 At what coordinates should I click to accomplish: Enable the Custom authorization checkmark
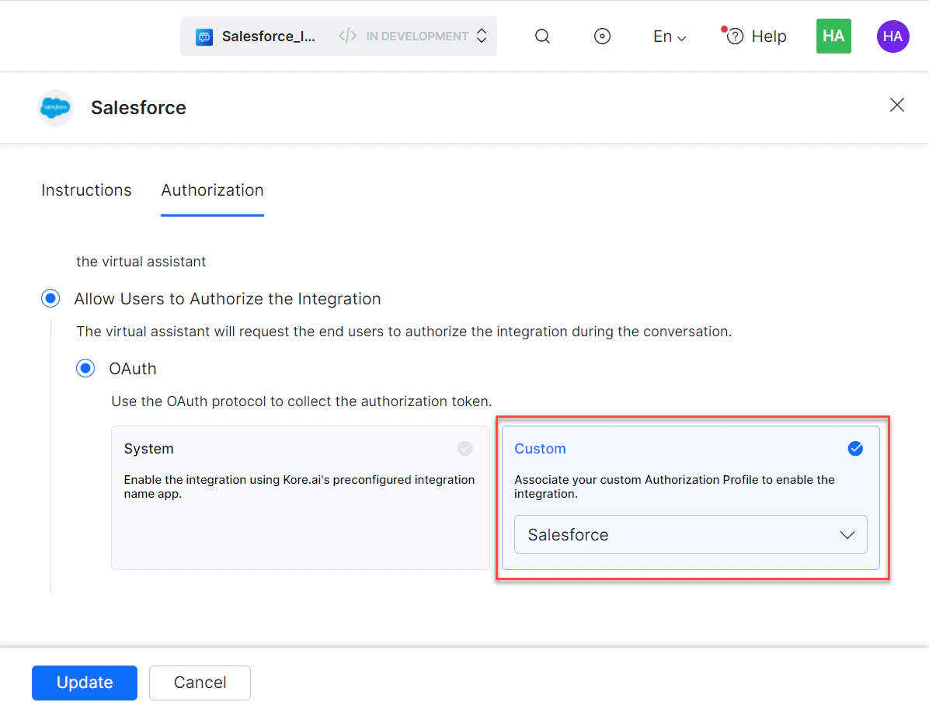coord(855,448)
